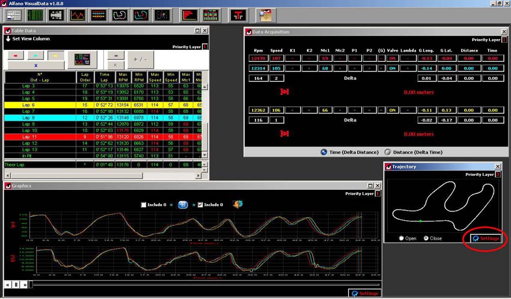Click the gray X button beside plus/minus
This screenshot has height=299, width=511.
tap(115, 65)
